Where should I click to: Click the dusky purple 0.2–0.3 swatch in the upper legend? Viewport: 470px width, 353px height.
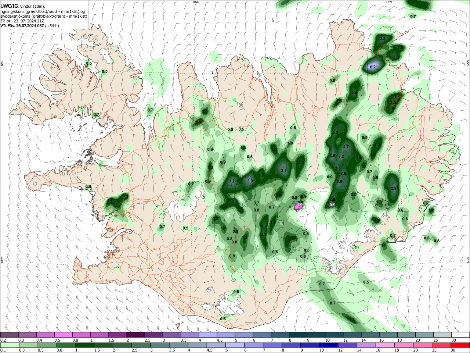(9, 335)
